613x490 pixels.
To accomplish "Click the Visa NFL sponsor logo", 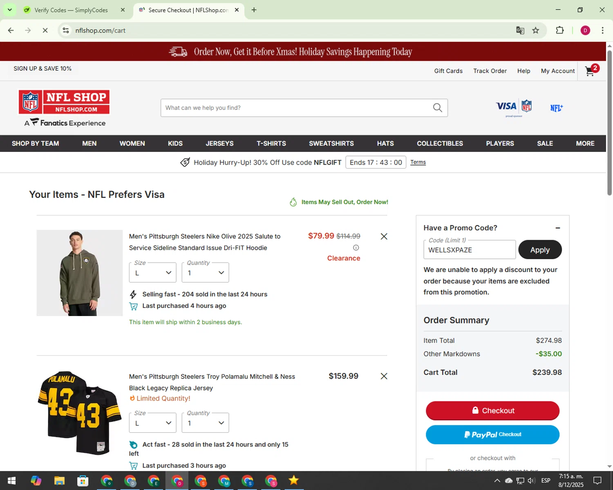I will point(514,107).
